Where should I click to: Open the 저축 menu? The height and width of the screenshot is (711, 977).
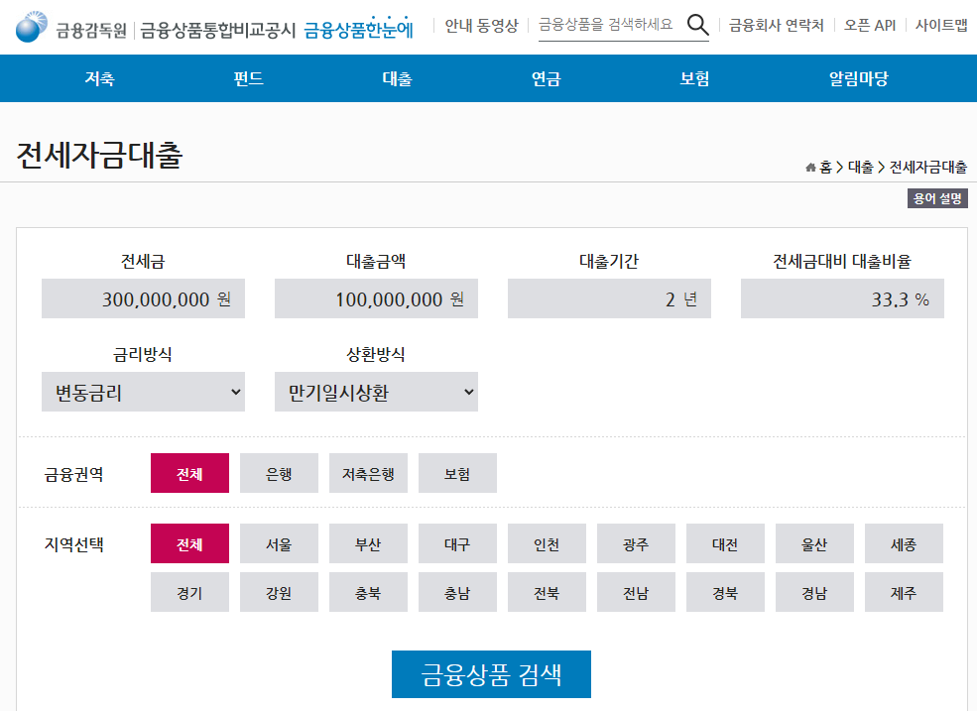100,78
